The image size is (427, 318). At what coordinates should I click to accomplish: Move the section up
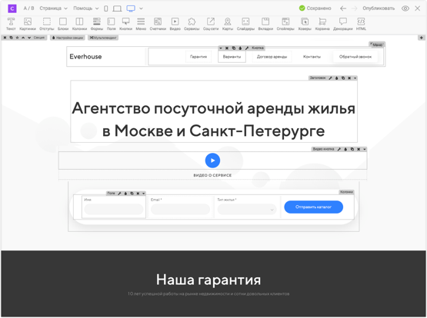pos(23,38)
